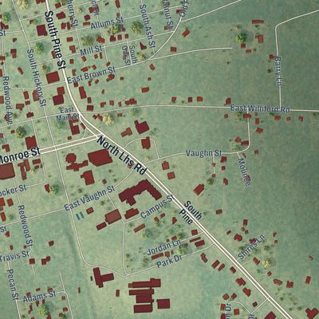Click the East Williford Rd label
The height and width of the screenshot is (319, 319).
pyautogui.click(x=260, y=108)
